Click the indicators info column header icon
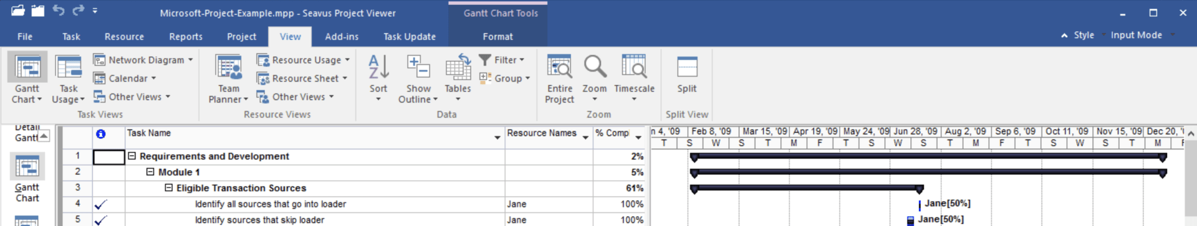Screen dimensions: 1197x226 pyautogui.click(x=101, y=134)
